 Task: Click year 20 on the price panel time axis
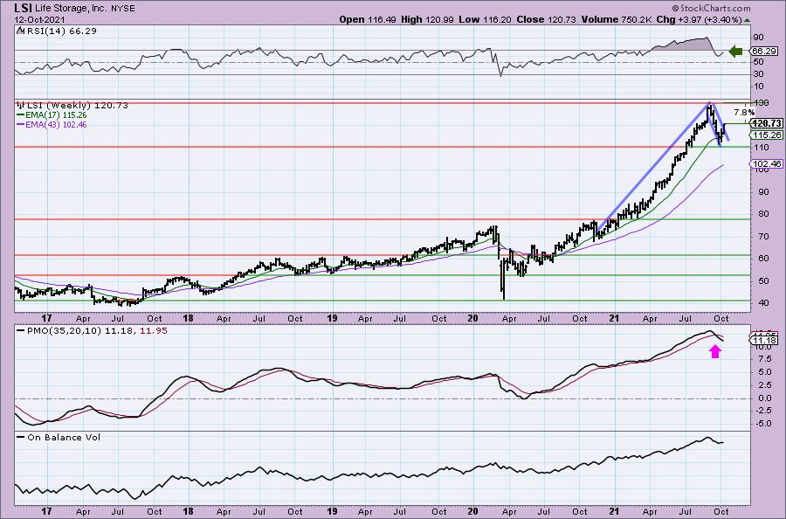point(472,318)
